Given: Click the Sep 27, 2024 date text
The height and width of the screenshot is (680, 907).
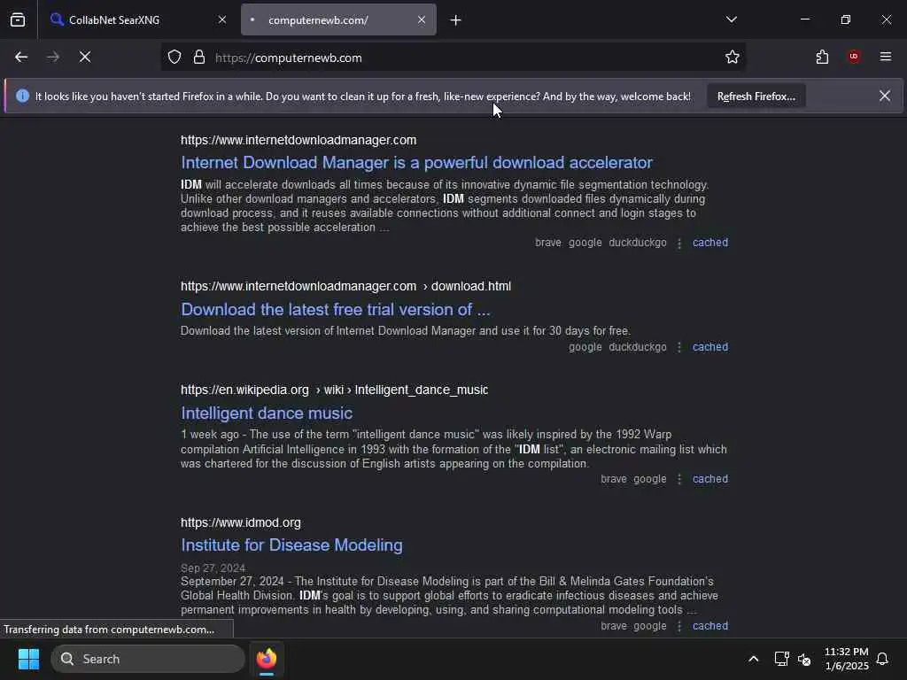Looking at the screenshot, I should click(x=213, y=568).
